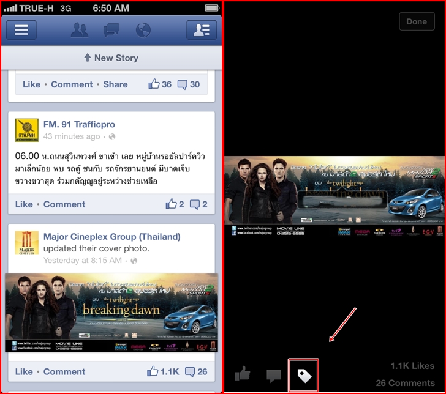This screenshot has width=446, height=394.
Task: View 2 likes on Trafficpro post
Action: pyautogui.click(x=175, y=204)
